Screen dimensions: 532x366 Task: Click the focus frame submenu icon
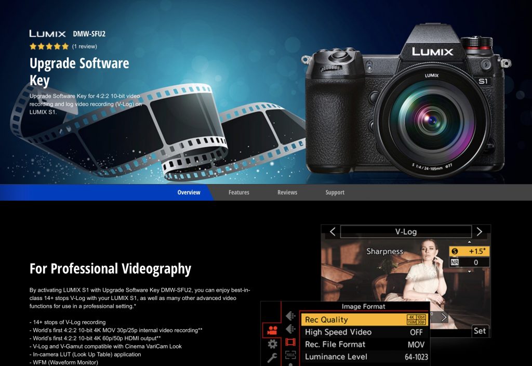tap(290, 355)
